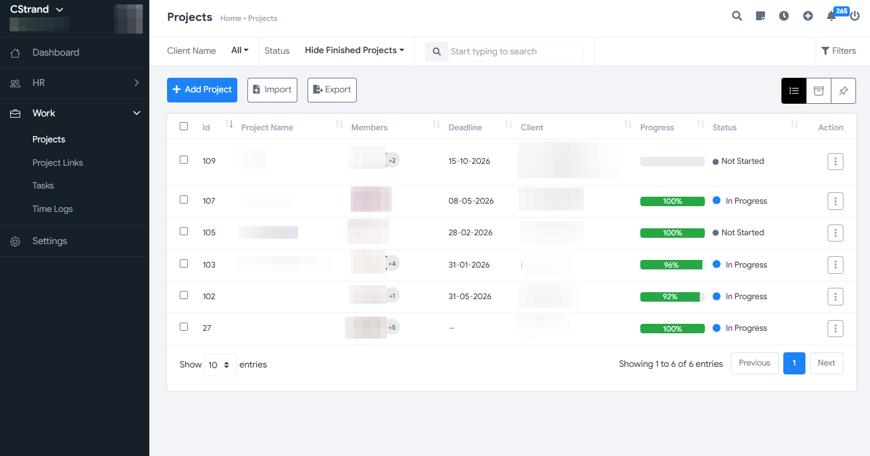870x456 pixels.
Task: Click the Export button
Action: point(332,90)
